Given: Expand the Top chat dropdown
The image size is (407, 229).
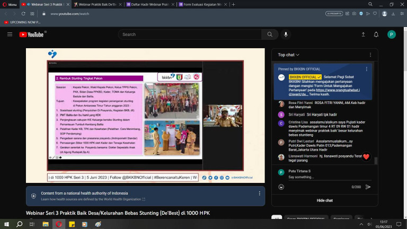Looking at the screenshot, I should (288, 55).
